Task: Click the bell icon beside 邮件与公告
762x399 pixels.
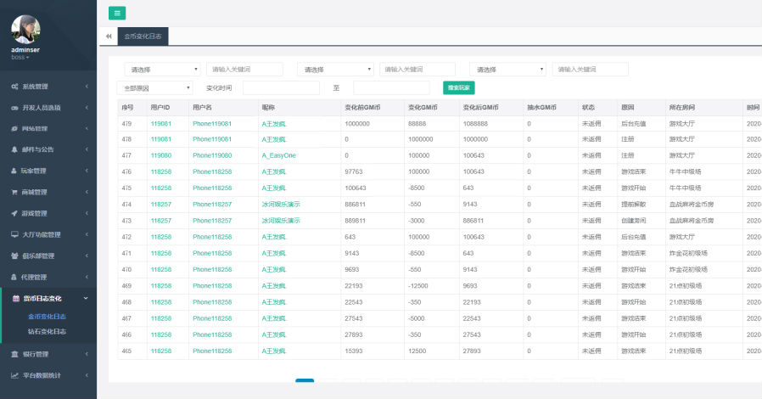Action: [15, 149]
